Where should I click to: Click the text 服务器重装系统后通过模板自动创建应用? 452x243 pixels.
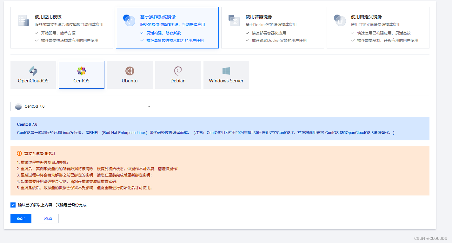[69, 24]
